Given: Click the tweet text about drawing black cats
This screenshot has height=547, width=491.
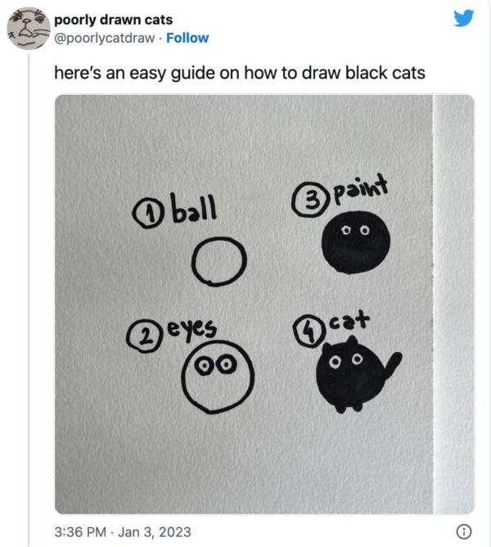Looking at the screenshot, I should coord(239,73).
